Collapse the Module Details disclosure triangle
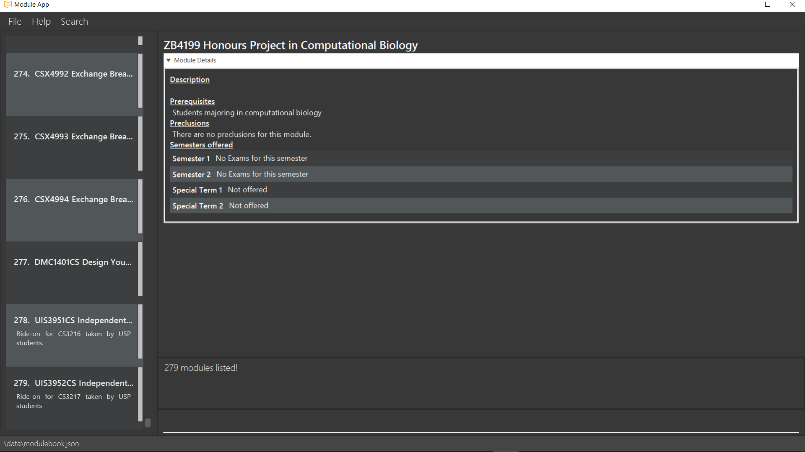Image resolution: width=805 pixels, height=452 pixels. coord(169,60)
